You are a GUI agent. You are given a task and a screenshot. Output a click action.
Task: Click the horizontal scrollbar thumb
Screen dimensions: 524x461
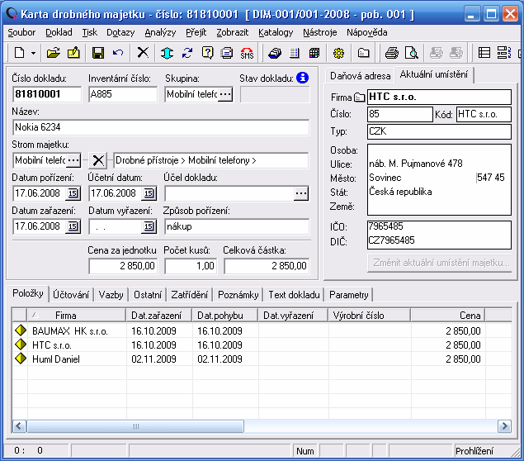(135, 426)
